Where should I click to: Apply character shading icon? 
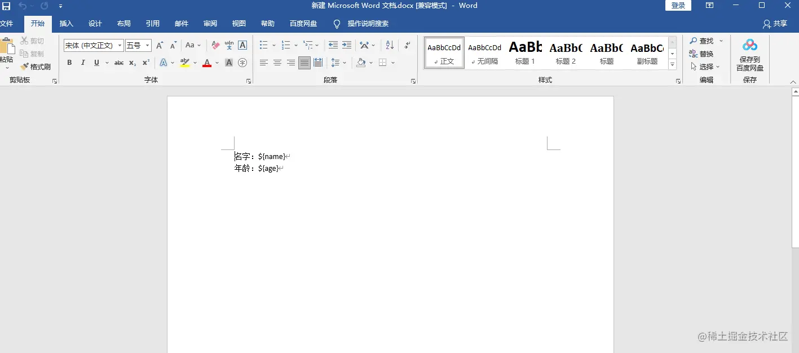229,63
